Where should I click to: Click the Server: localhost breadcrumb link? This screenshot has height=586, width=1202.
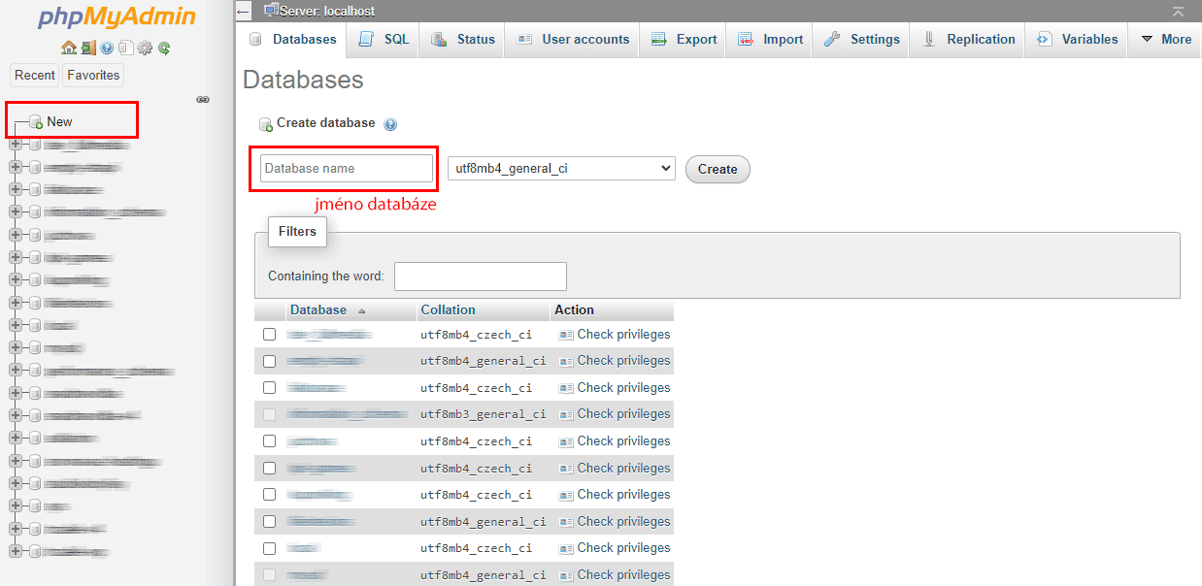pos(326,11)
